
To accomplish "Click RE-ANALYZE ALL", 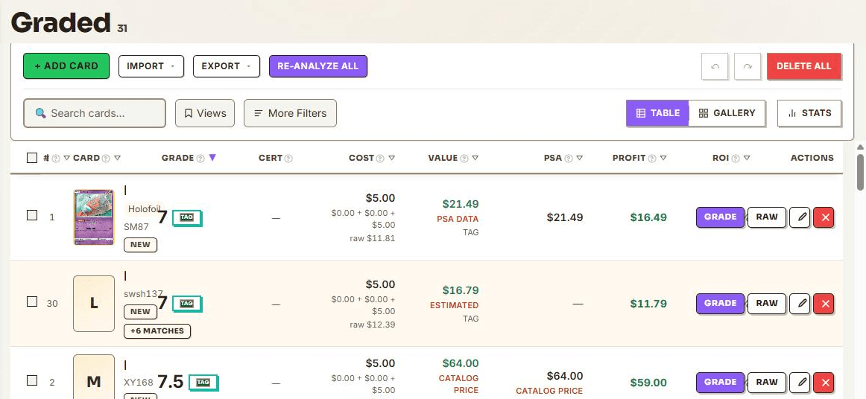I will pos(318,66).
